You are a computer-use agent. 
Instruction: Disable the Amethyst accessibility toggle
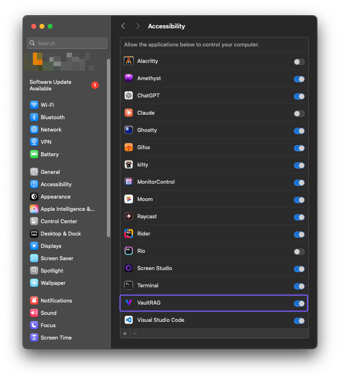(x=299, y=79)
